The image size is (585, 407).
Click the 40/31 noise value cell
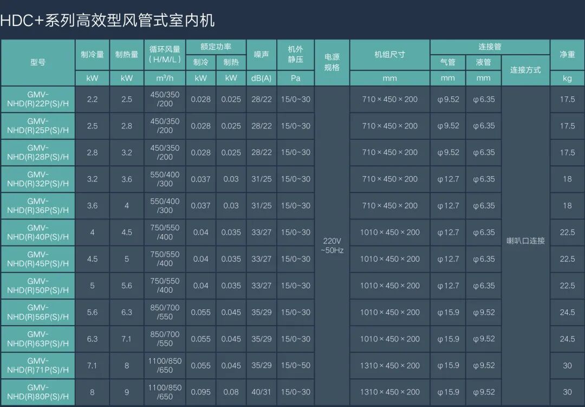coord(262,392)
